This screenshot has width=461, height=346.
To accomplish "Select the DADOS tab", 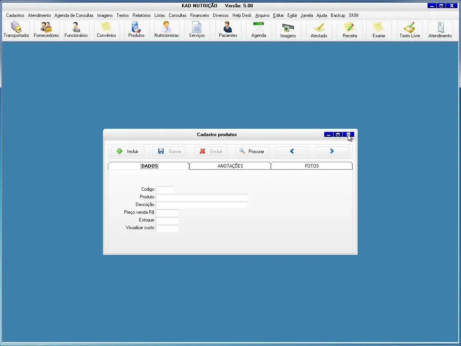I will click(x=149, y=166).
